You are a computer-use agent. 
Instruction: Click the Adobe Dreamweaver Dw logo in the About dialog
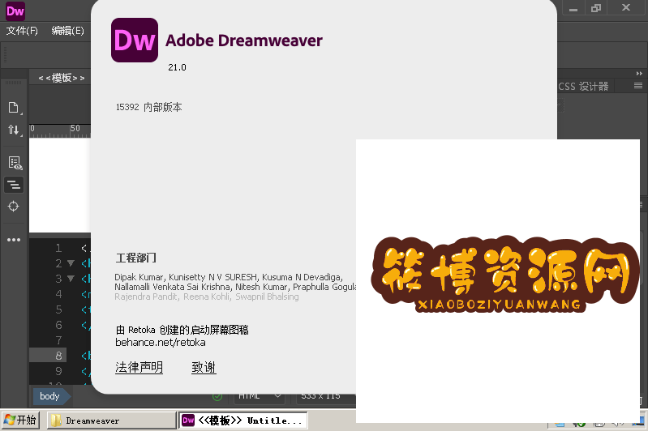click(135, 40)
